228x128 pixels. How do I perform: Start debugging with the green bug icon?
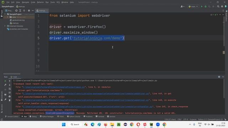pos(206,6)
